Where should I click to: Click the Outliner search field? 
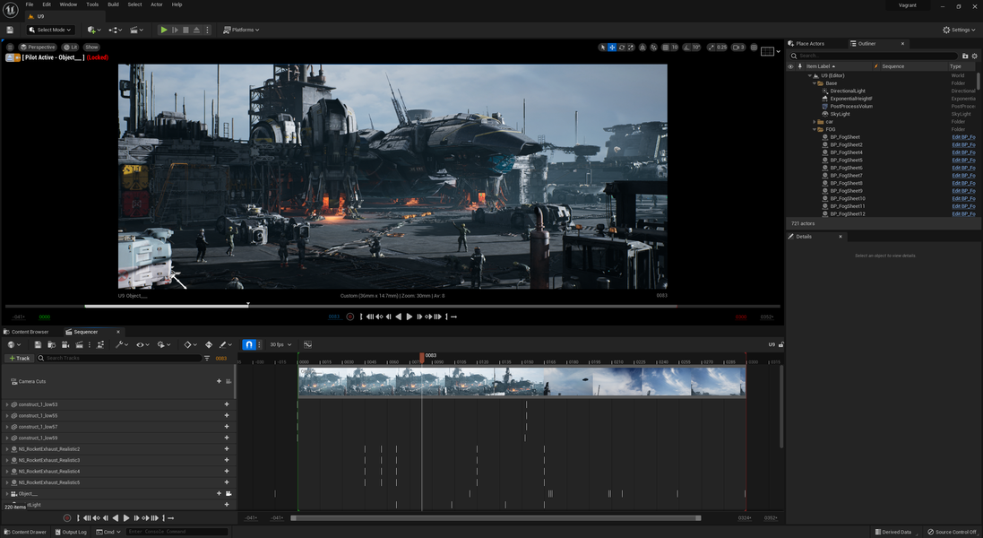[875, 56]
